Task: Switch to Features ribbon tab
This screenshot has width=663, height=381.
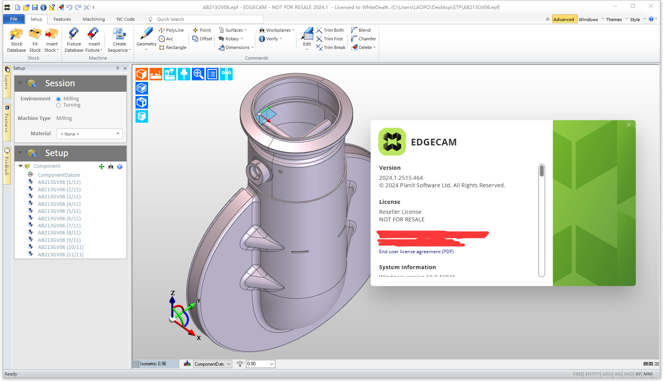Action: pyautogui.click(x=62, y=19)
